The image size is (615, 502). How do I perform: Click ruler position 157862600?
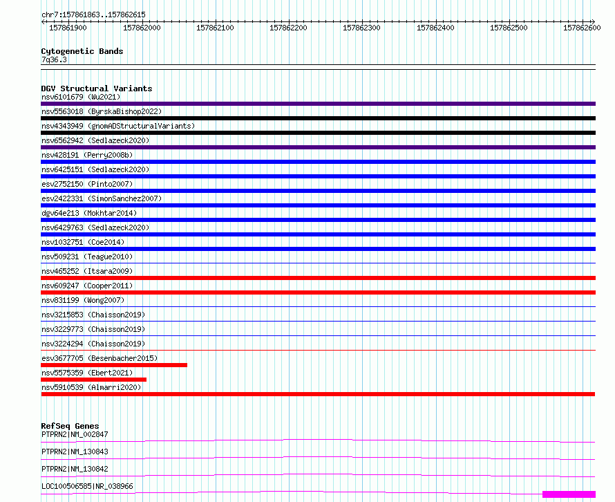(x=583, y=28)
